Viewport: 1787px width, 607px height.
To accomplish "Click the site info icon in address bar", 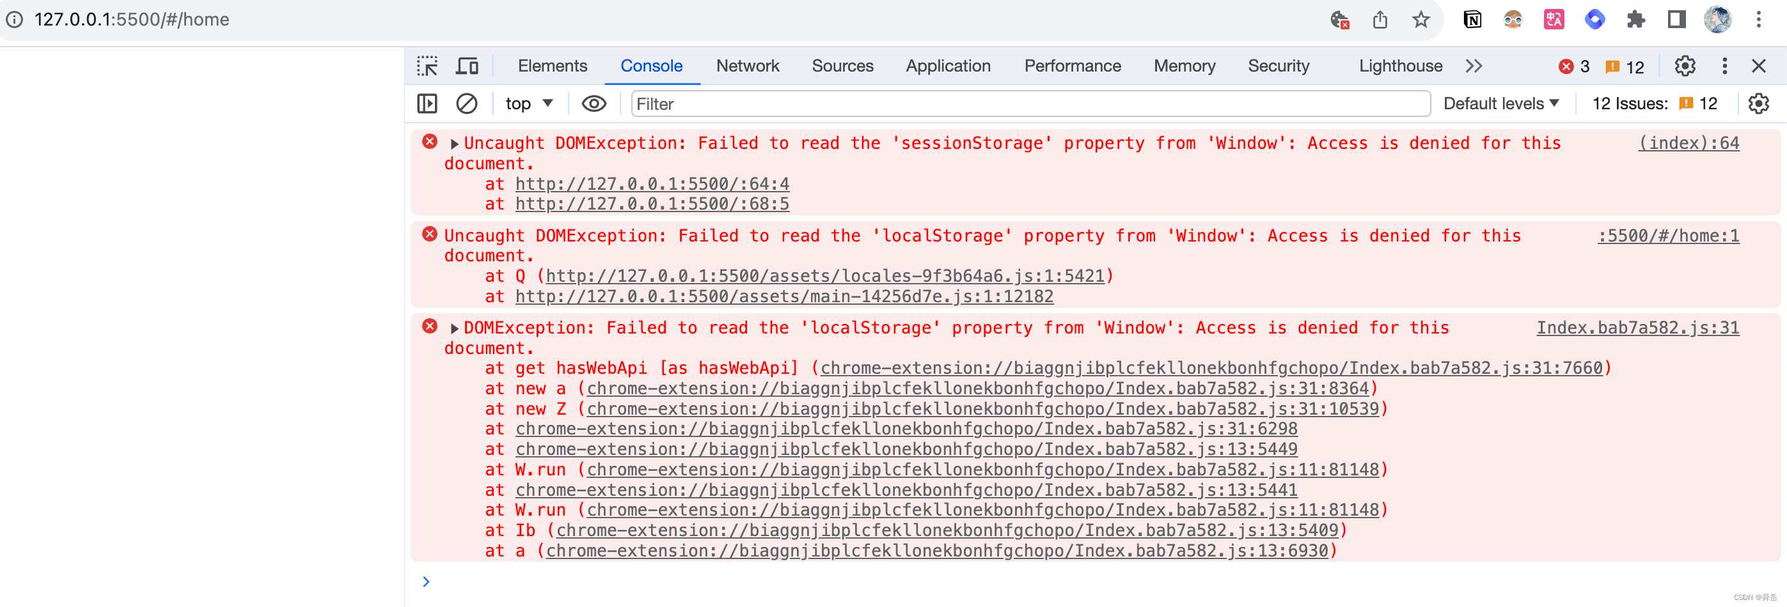I will pos(15,19).
